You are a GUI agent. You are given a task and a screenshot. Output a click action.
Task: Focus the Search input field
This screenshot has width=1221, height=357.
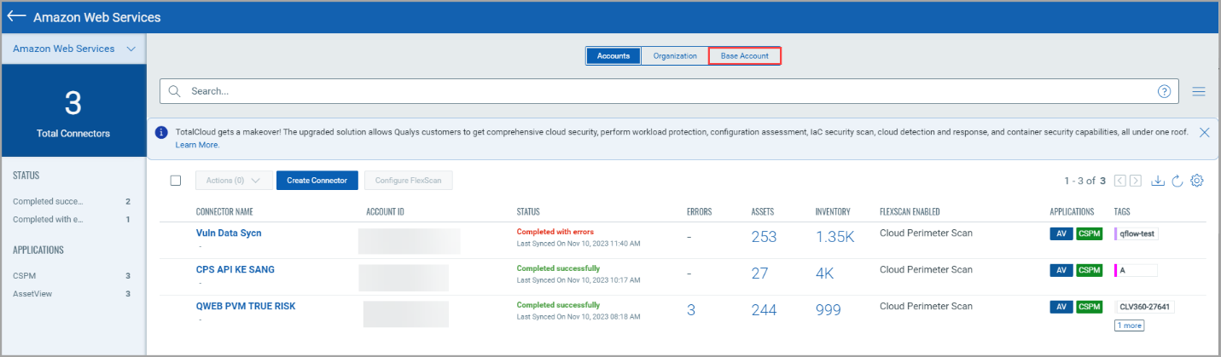click(x=669, y=91)
